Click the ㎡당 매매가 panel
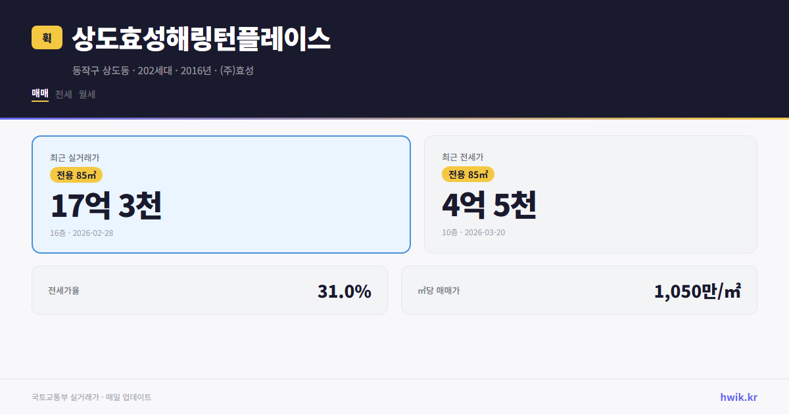The width and height of the screenshot is (789, 414). [x=579, y=290]
